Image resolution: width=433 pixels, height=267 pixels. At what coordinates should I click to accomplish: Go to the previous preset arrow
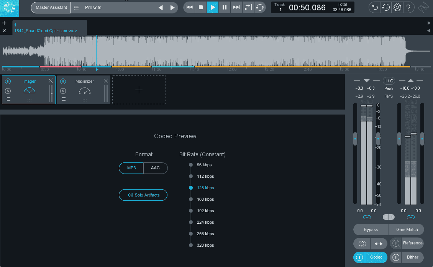161,8
